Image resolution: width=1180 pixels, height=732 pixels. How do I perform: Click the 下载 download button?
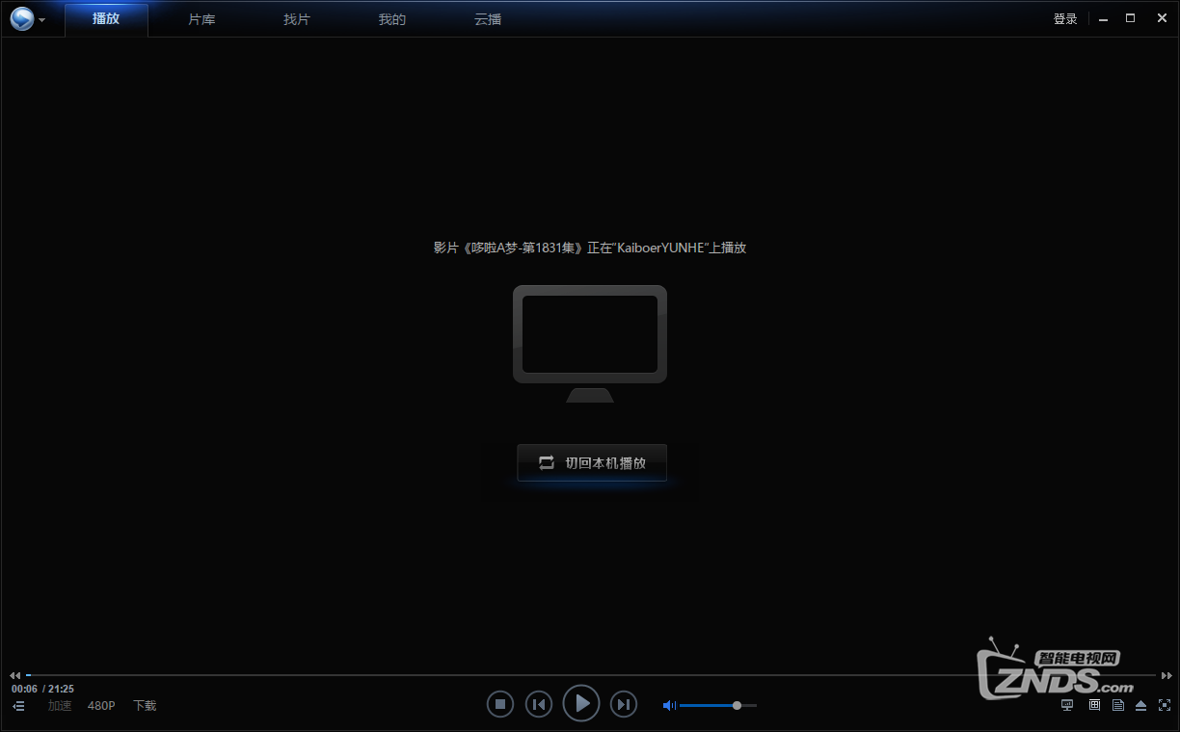click(145, 706)
